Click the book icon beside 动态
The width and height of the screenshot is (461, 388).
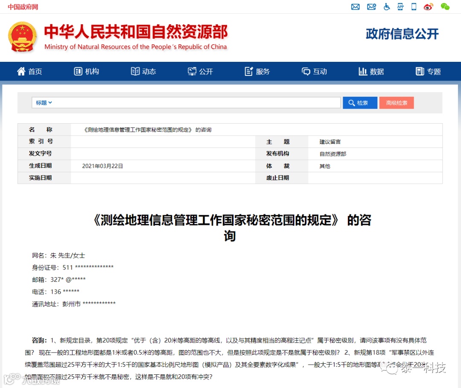[135, 71]
